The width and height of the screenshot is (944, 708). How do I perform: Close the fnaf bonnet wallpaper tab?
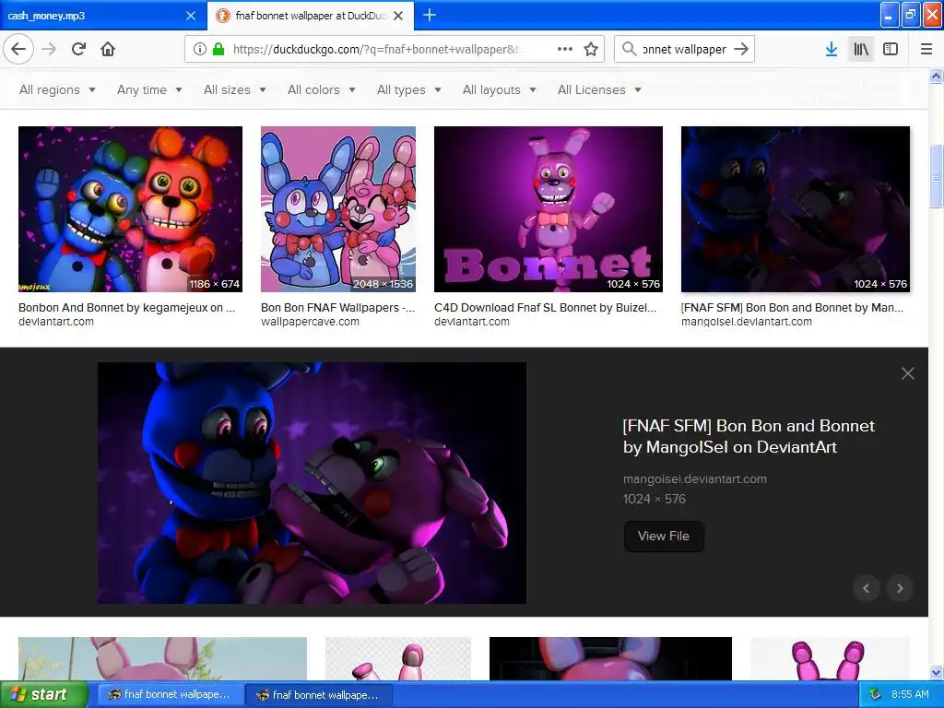398,16
